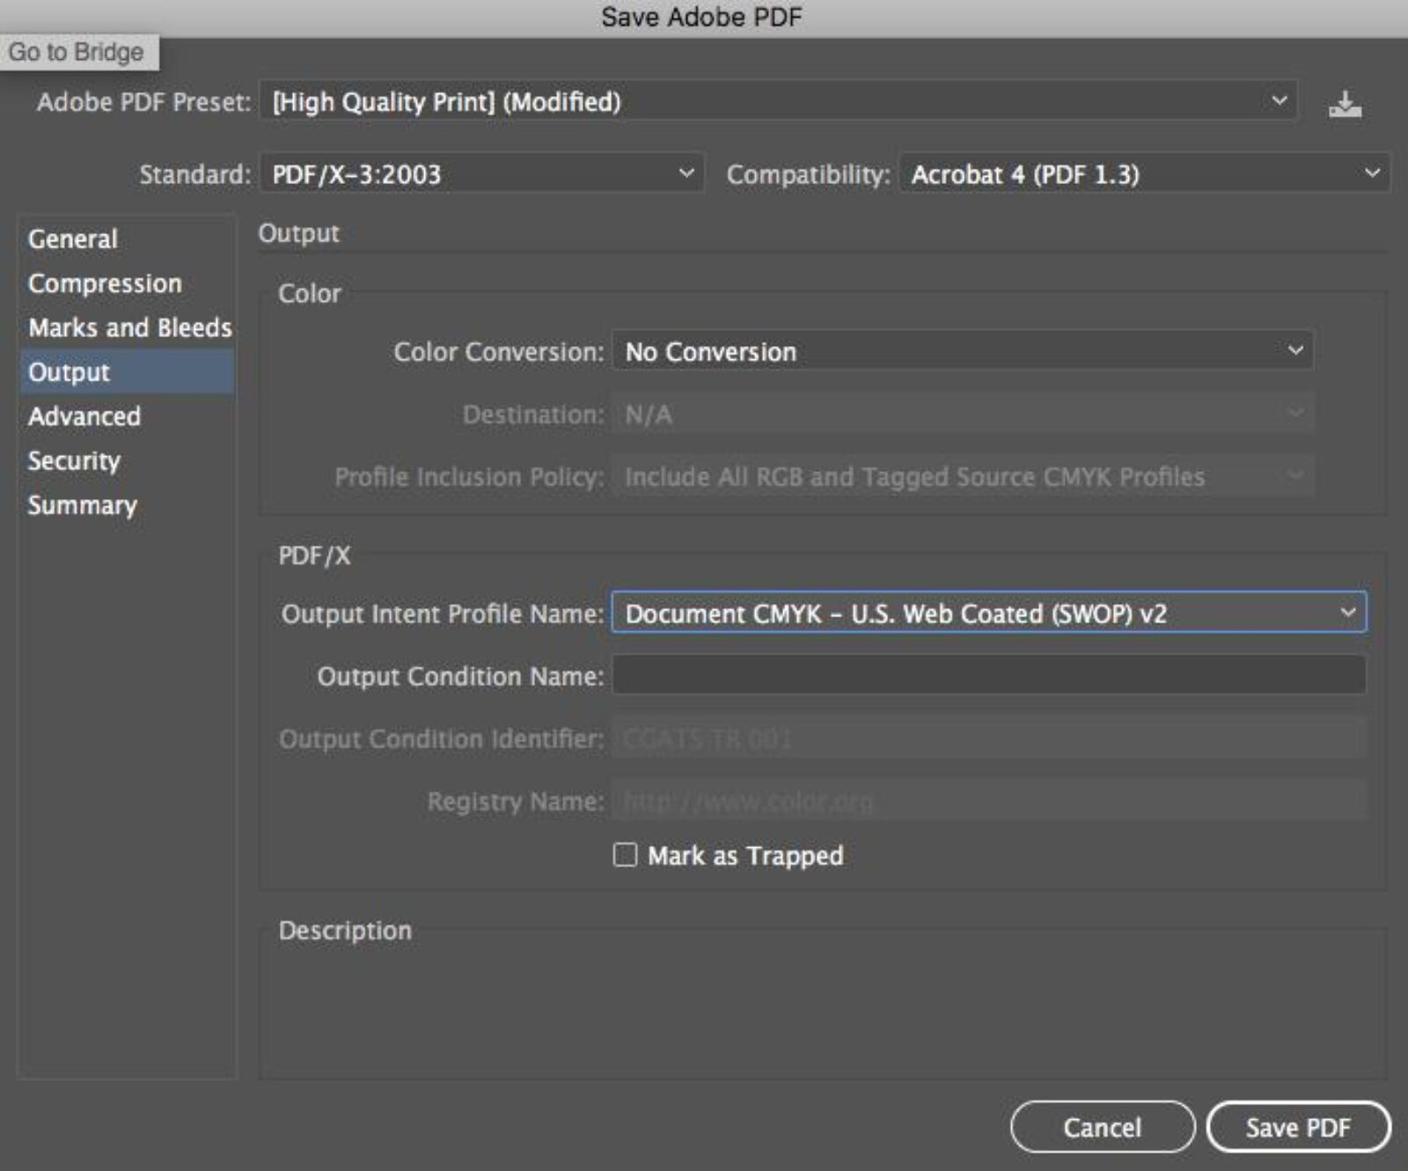The height and width of the screenshot is (1171, 1408).
Task: Click the Cancel button
Action: click(1103, 1127)
